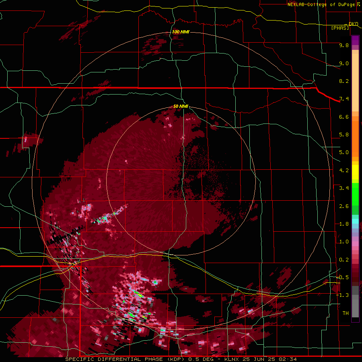Click the 7.4 value on the color scale

pyautogui.click(x=344, y=99)
